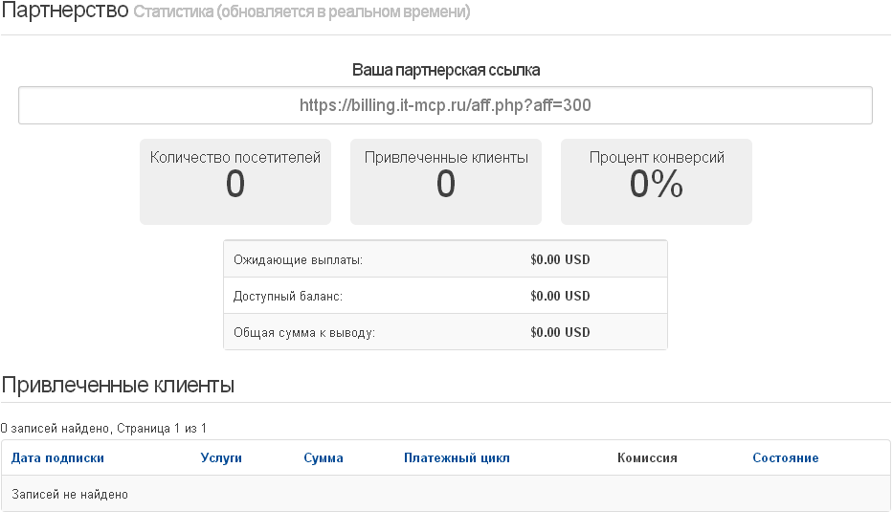Select the Количество посетителей stat box

235,182
